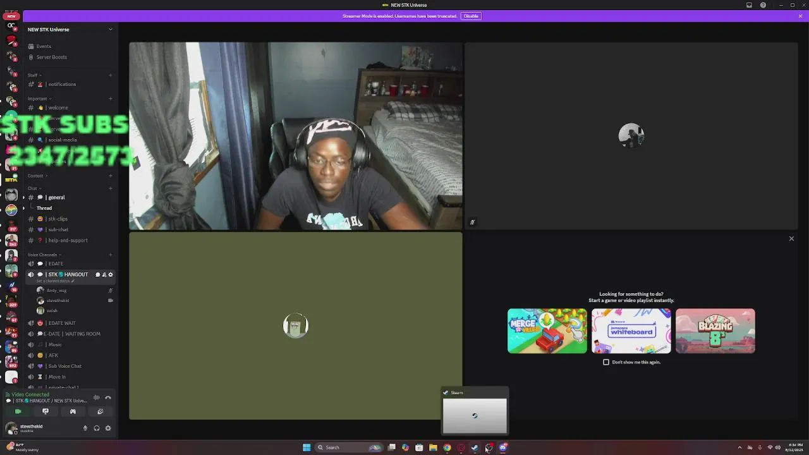Open Discord inbox icon in the title bar
Image resolution: width=809 pixels, height=455 pixels.
click(749, 5)
